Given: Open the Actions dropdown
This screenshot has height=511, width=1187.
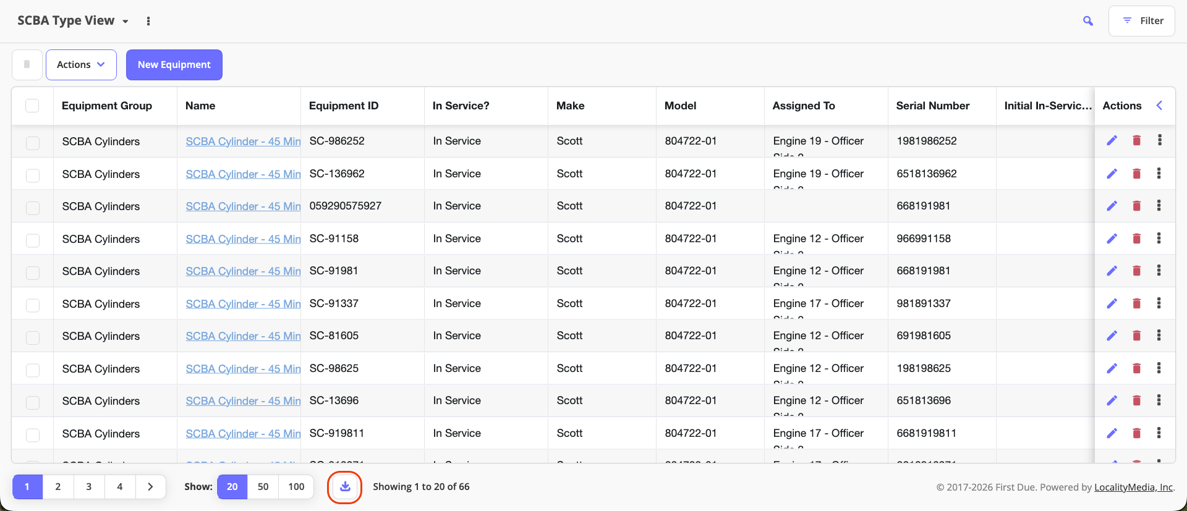Looking at the screenshot, I should (x=81, y=65).
